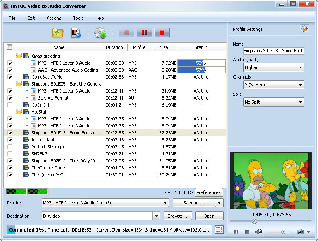Click the Xmas-greeting folder icon

pyautogui.click(x=19, y=56)
